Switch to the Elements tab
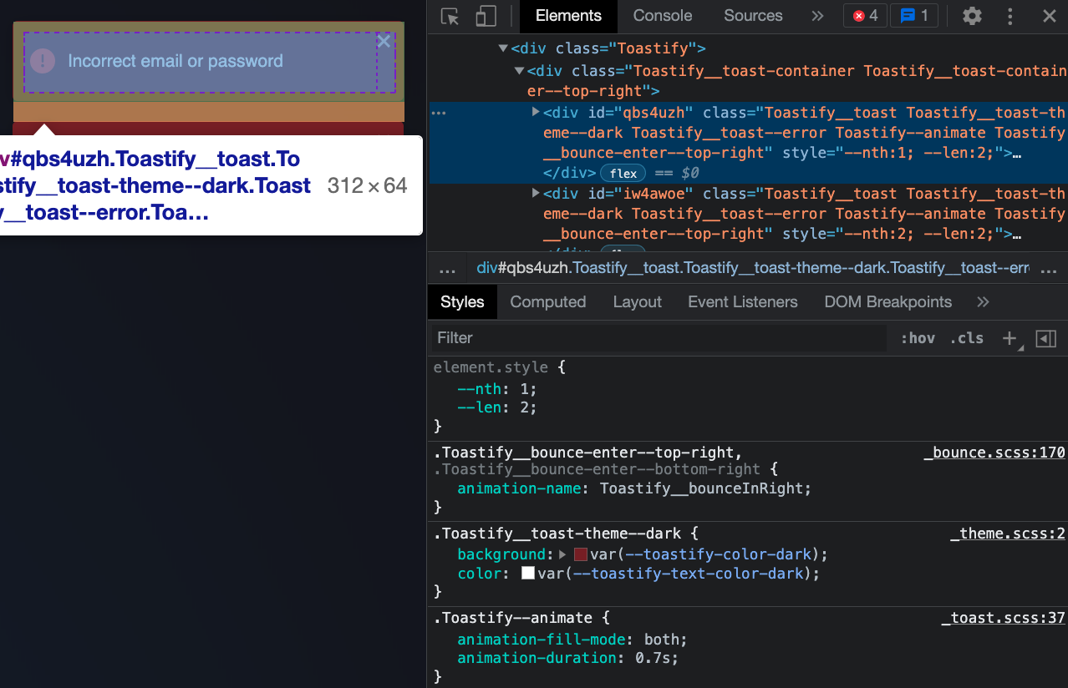Viewport: 1068px width, 688px height. [x=568, y=16]
